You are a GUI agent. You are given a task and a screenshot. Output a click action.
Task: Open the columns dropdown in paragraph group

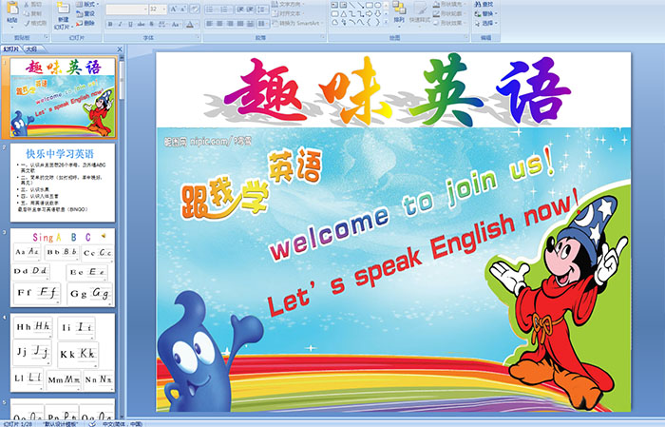tap(263, 24)
